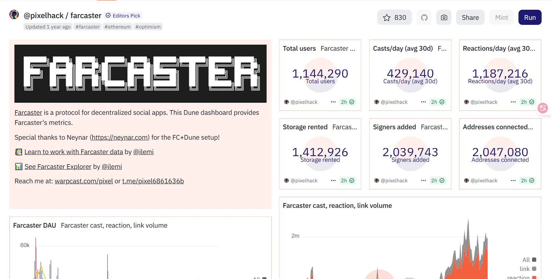
Task: Open the Reactions/day card title
Action: 499,48
